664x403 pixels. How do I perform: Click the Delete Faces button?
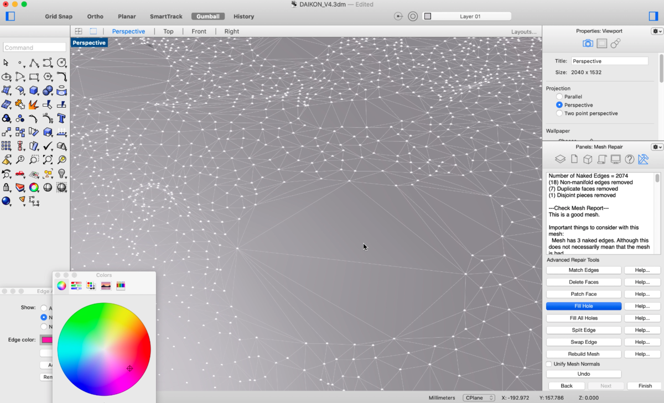(x=584, y=282)
